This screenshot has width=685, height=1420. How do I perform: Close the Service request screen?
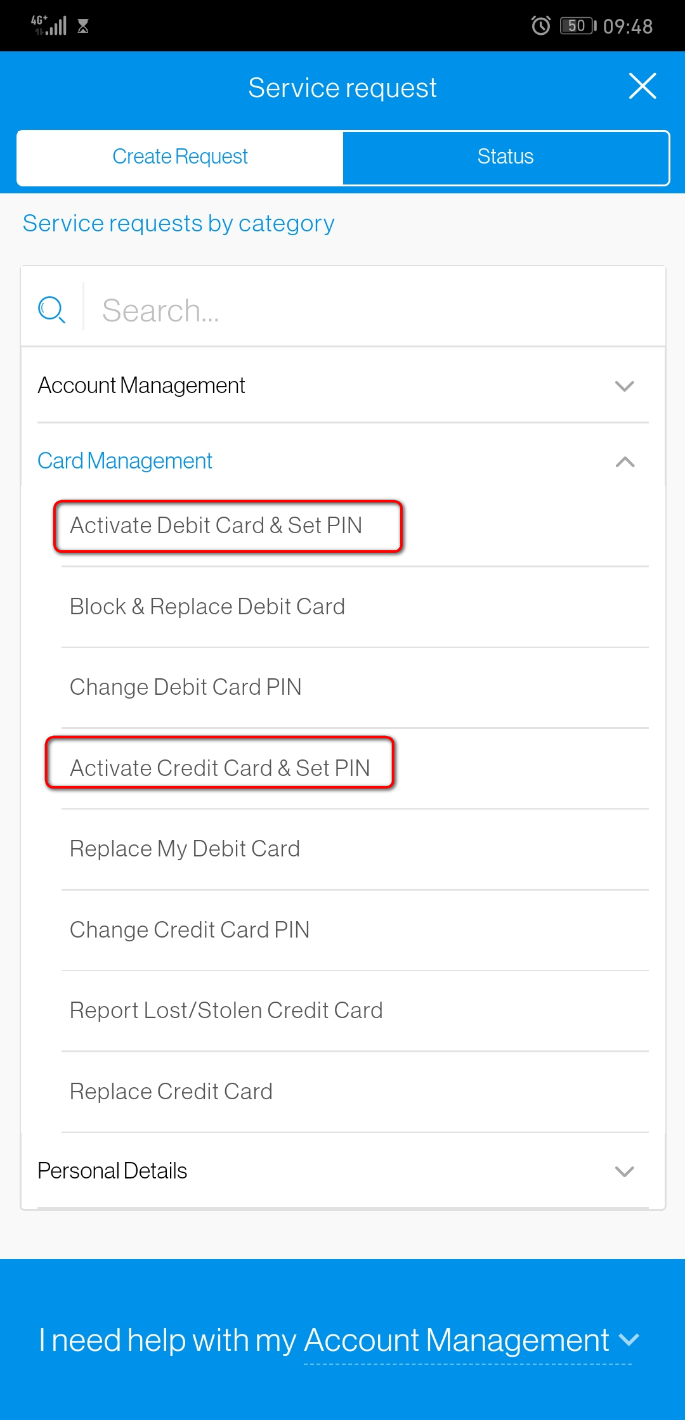point(643,86)
